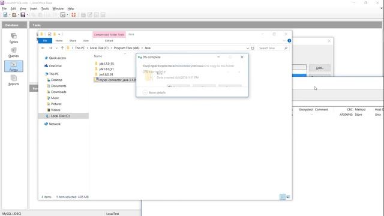The image size is (384, 216).
Task: Open the Queries section in Database pane
Action: [14, 52]
